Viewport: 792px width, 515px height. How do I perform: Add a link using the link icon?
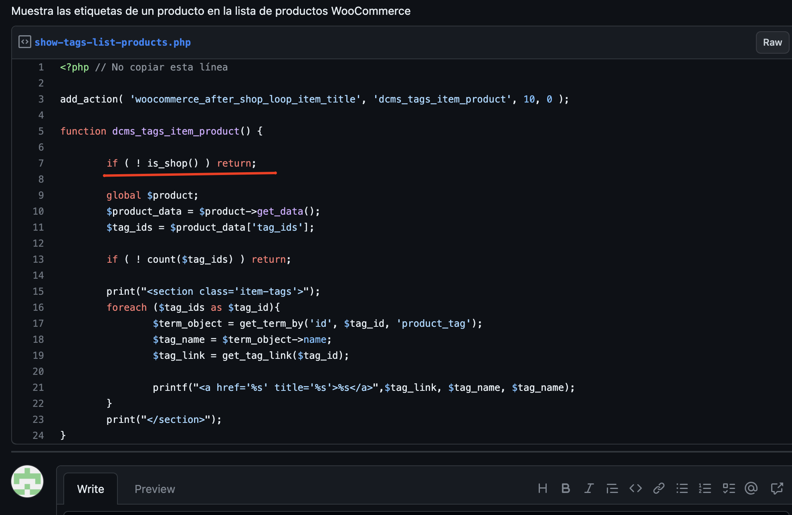pyautogui.click(x=659, y=488)
